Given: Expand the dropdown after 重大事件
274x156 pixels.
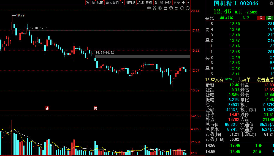Looking at the screenshot, I should coord(123,2).
